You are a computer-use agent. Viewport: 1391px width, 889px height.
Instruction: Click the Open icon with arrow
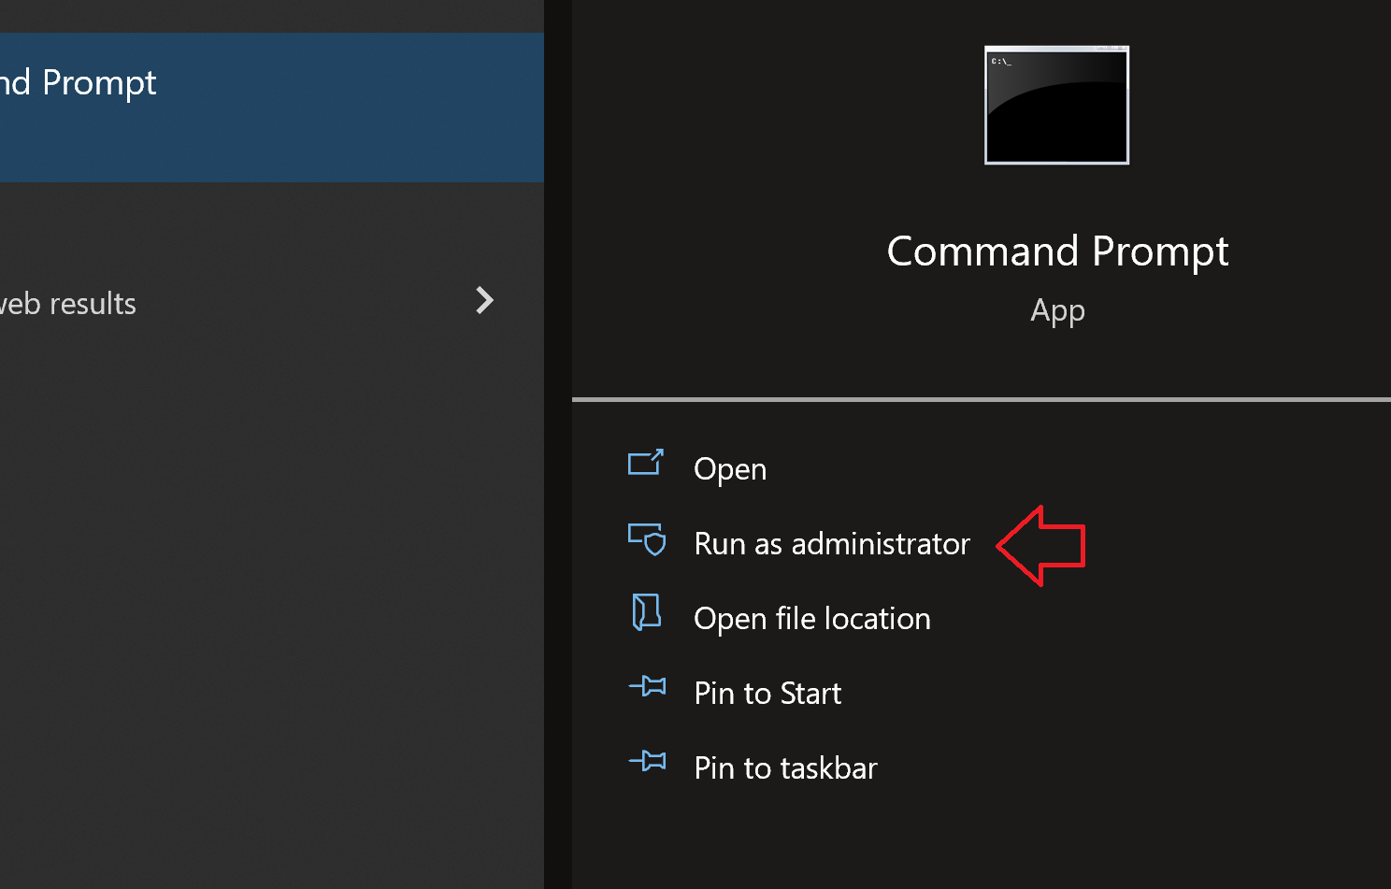tap(646, 463)
